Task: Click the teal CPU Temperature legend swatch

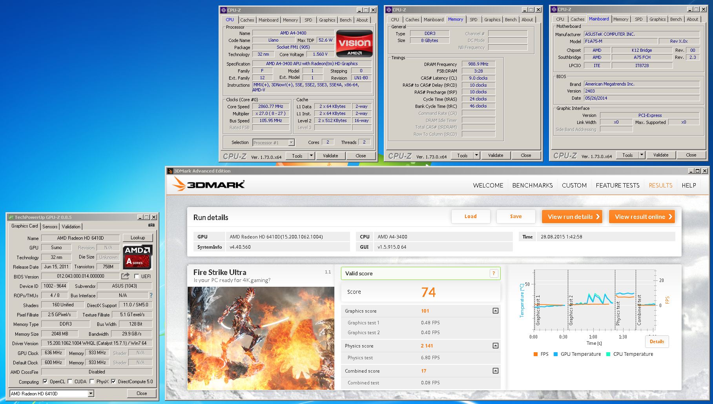Action: coord(608,354)
